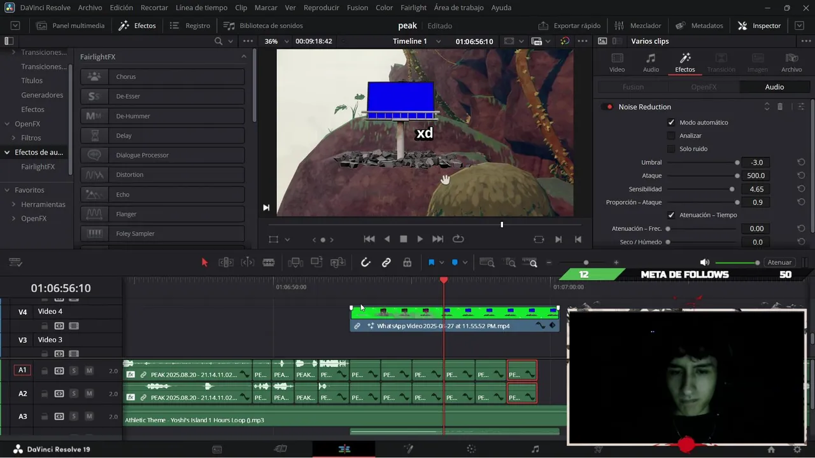Click the Play button in viewer
Viewport: 815px width, 458px height.
(420, 239)
